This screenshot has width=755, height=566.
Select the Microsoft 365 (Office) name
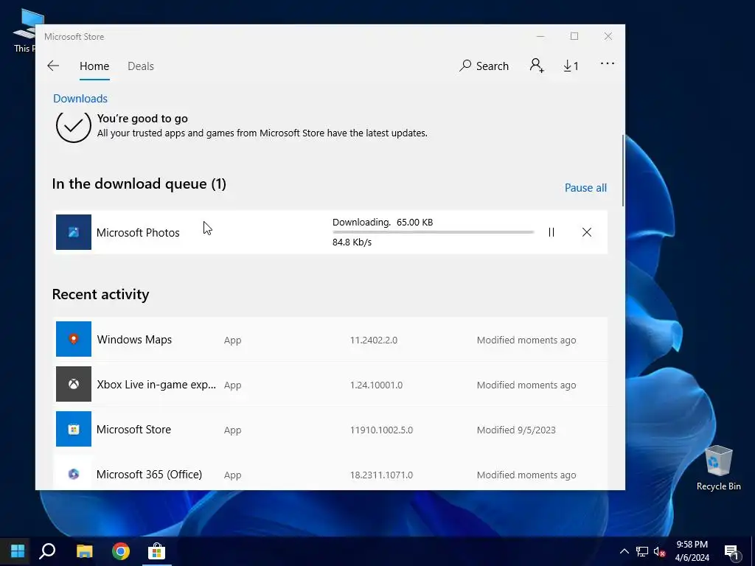pos(149,474)
